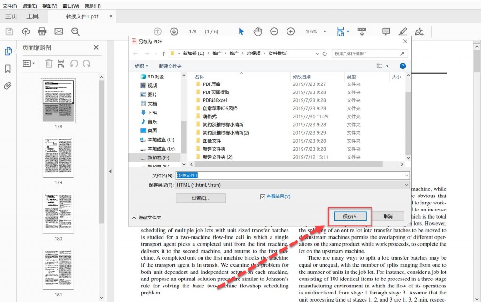This screenshot has height=302, width=481.
Task: Switch to the 工具 tab
Action: click(x=32, y=16)
